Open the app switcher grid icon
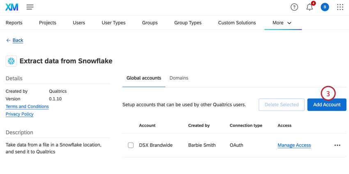This screenshot has height=174, width=349. click(340, 7)
